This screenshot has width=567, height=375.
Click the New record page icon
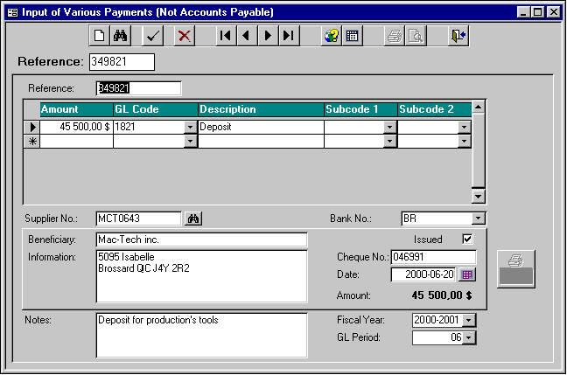tap(100, 36)
